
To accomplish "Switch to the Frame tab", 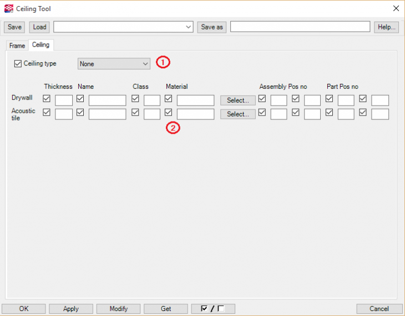I will 17,46.
